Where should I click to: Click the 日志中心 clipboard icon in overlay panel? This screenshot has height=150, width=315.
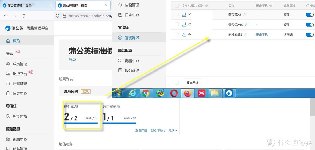(120, 15)
